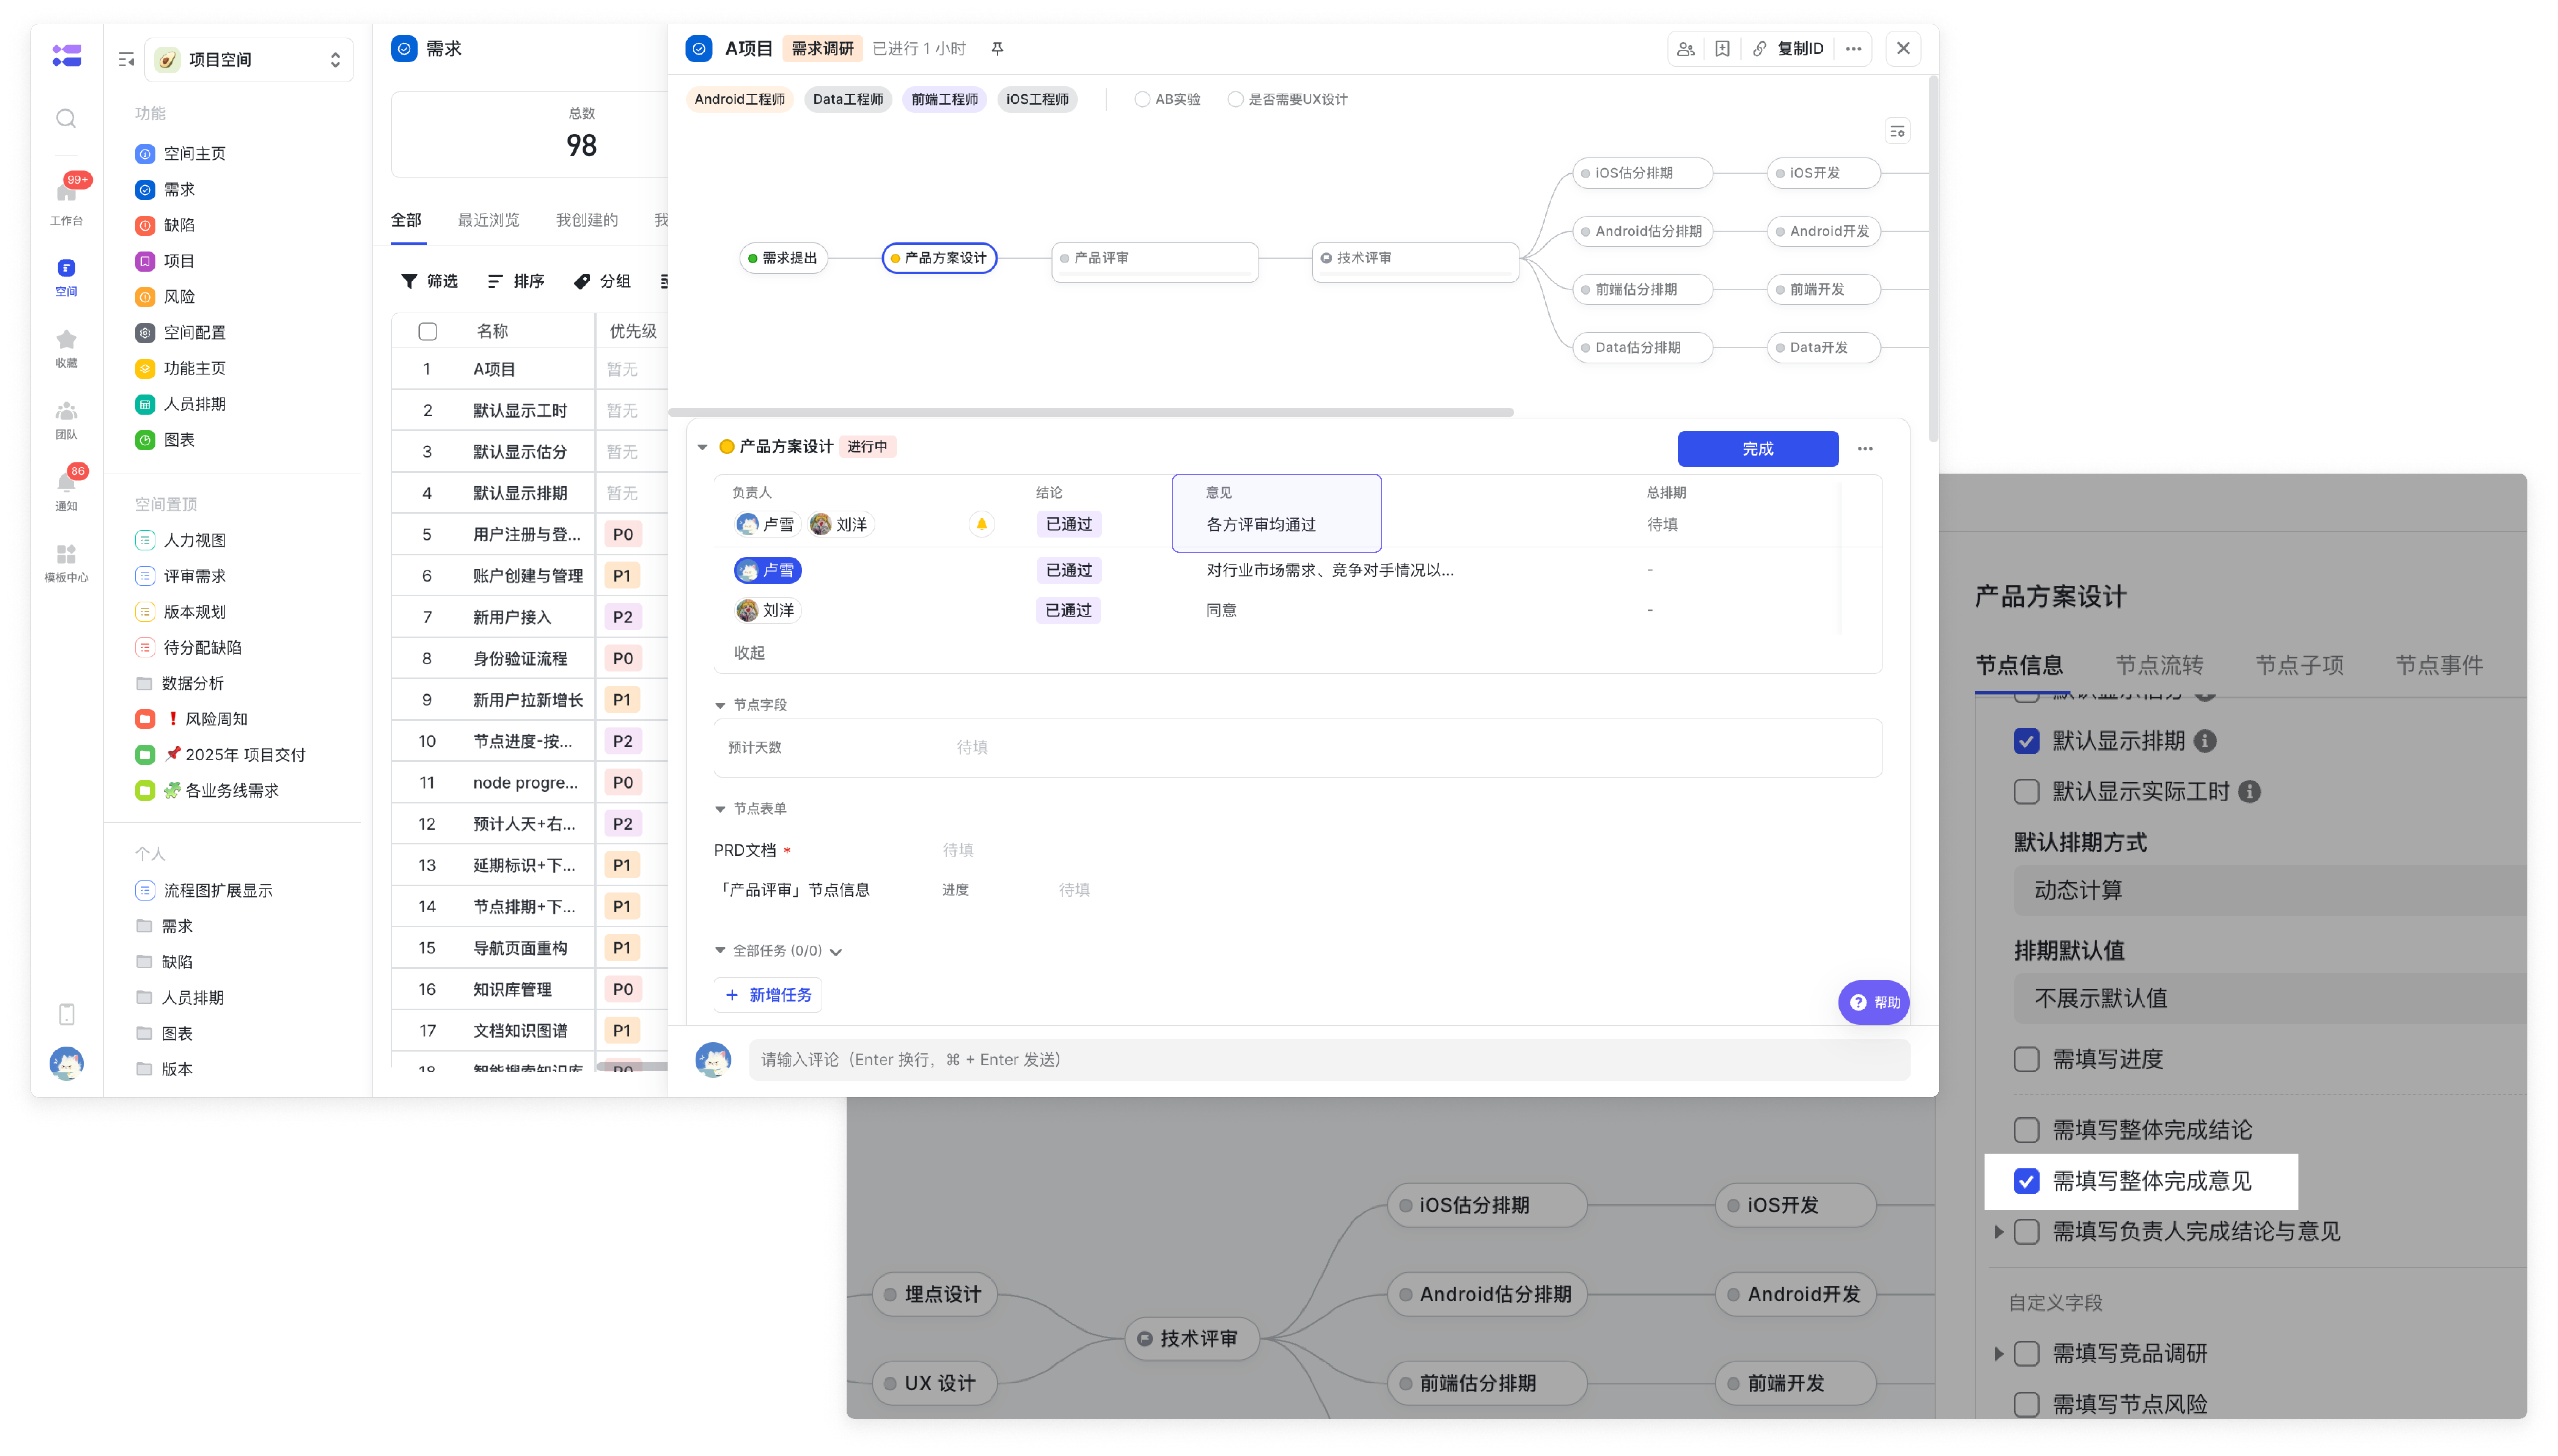2558x1456 pixels.
Task: Click the blue 完成 button
Action: tap(1758, 449)
